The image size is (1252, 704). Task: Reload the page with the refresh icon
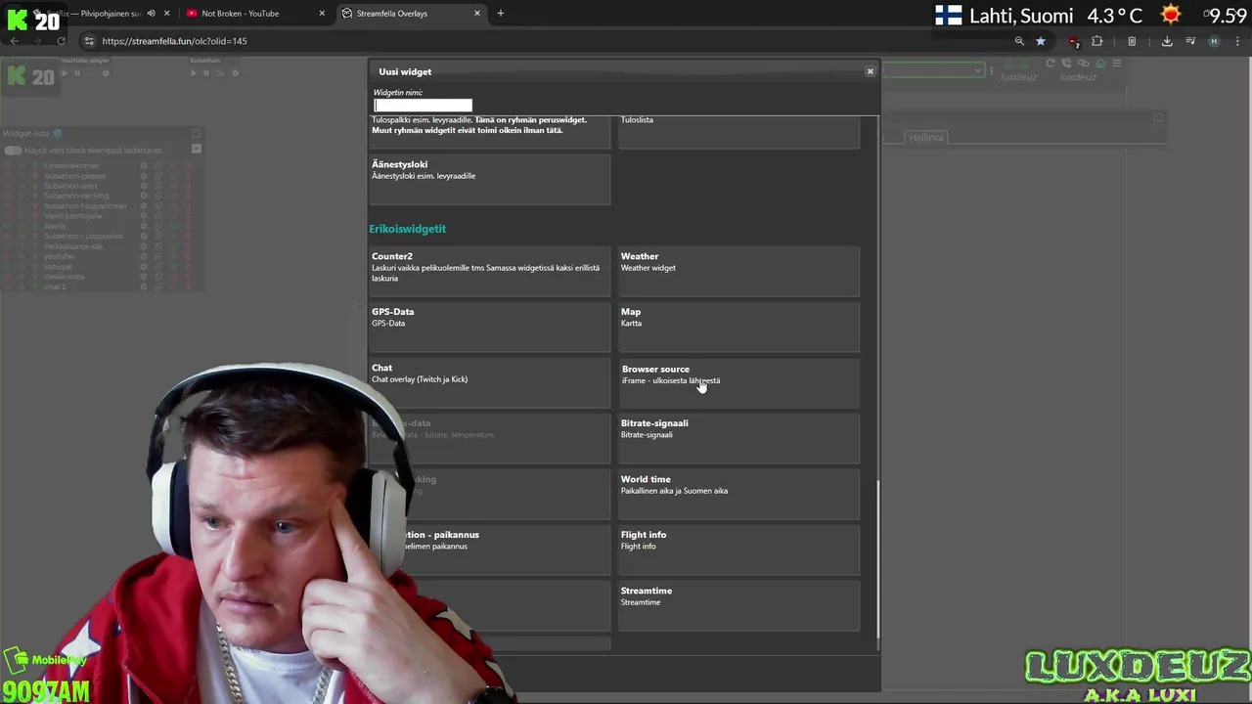pyautogui.click(x=61, y=41)
